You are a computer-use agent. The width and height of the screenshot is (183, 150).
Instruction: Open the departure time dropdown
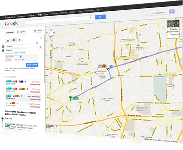[x=19, y=60]
